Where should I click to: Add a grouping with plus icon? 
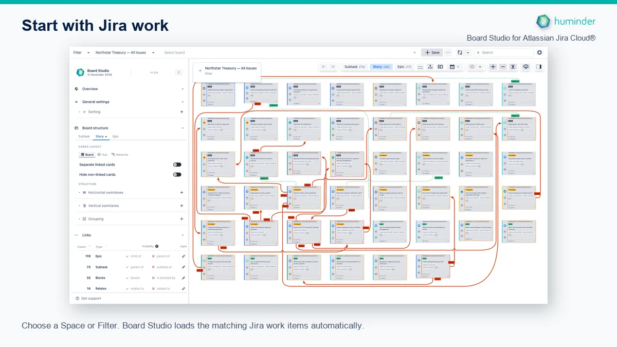(182, 219)
